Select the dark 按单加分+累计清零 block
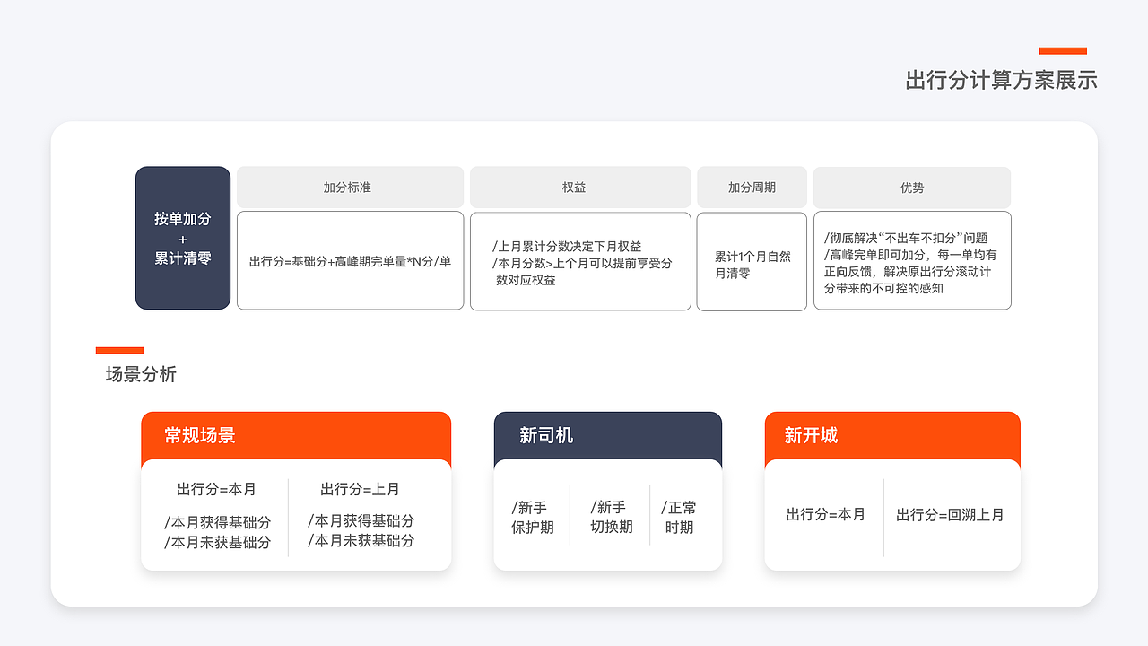 pos(183,238)
